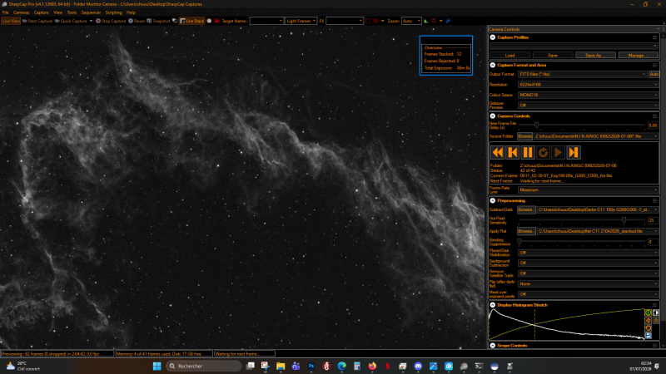Click the Target Name input field
Viewport: 666px width, 374px height.
point(266,21)
